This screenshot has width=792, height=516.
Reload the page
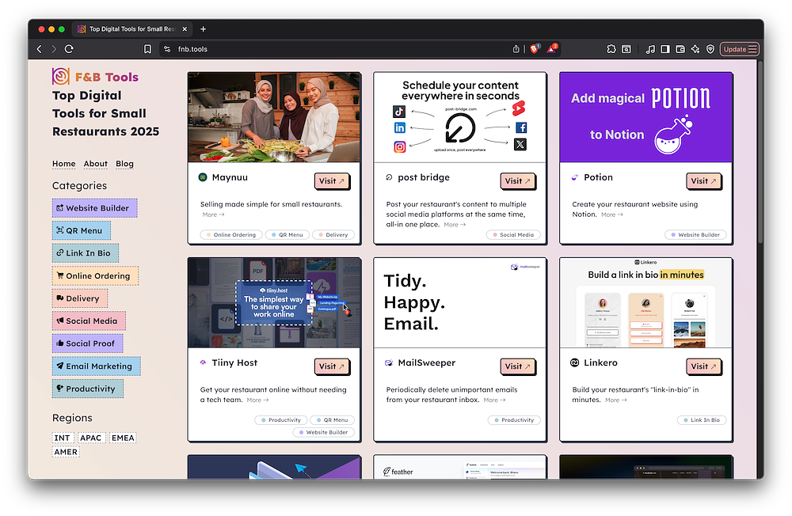[69, 49]
